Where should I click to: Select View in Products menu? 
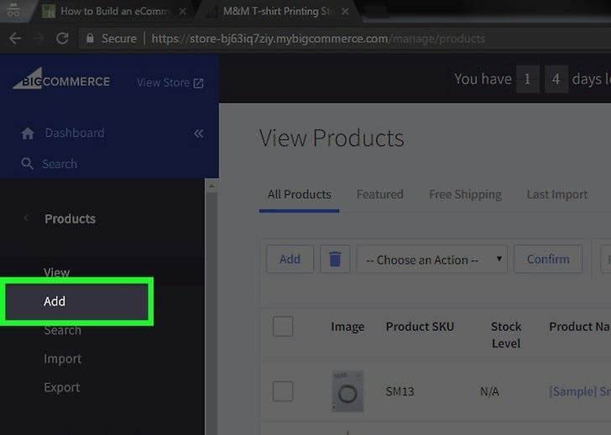pos(56,272)
